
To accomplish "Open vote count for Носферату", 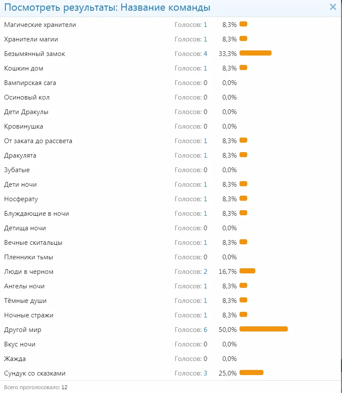I will click(x=205, y=199).
